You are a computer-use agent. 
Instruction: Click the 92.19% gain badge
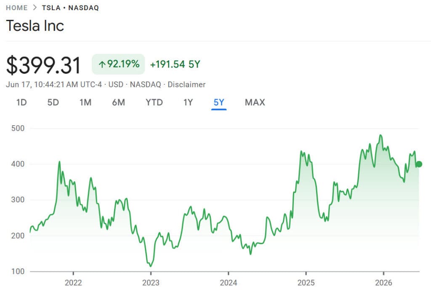tap(118, 64)
